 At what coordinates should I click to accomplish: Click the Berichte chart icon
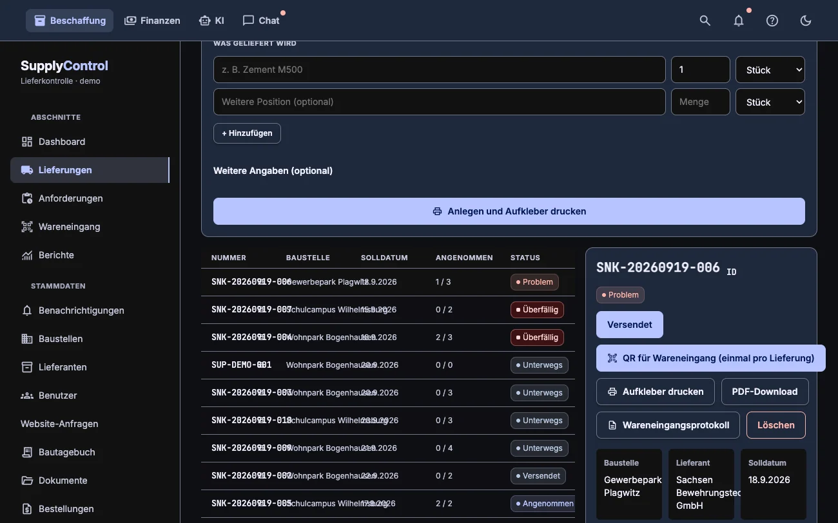27,255
